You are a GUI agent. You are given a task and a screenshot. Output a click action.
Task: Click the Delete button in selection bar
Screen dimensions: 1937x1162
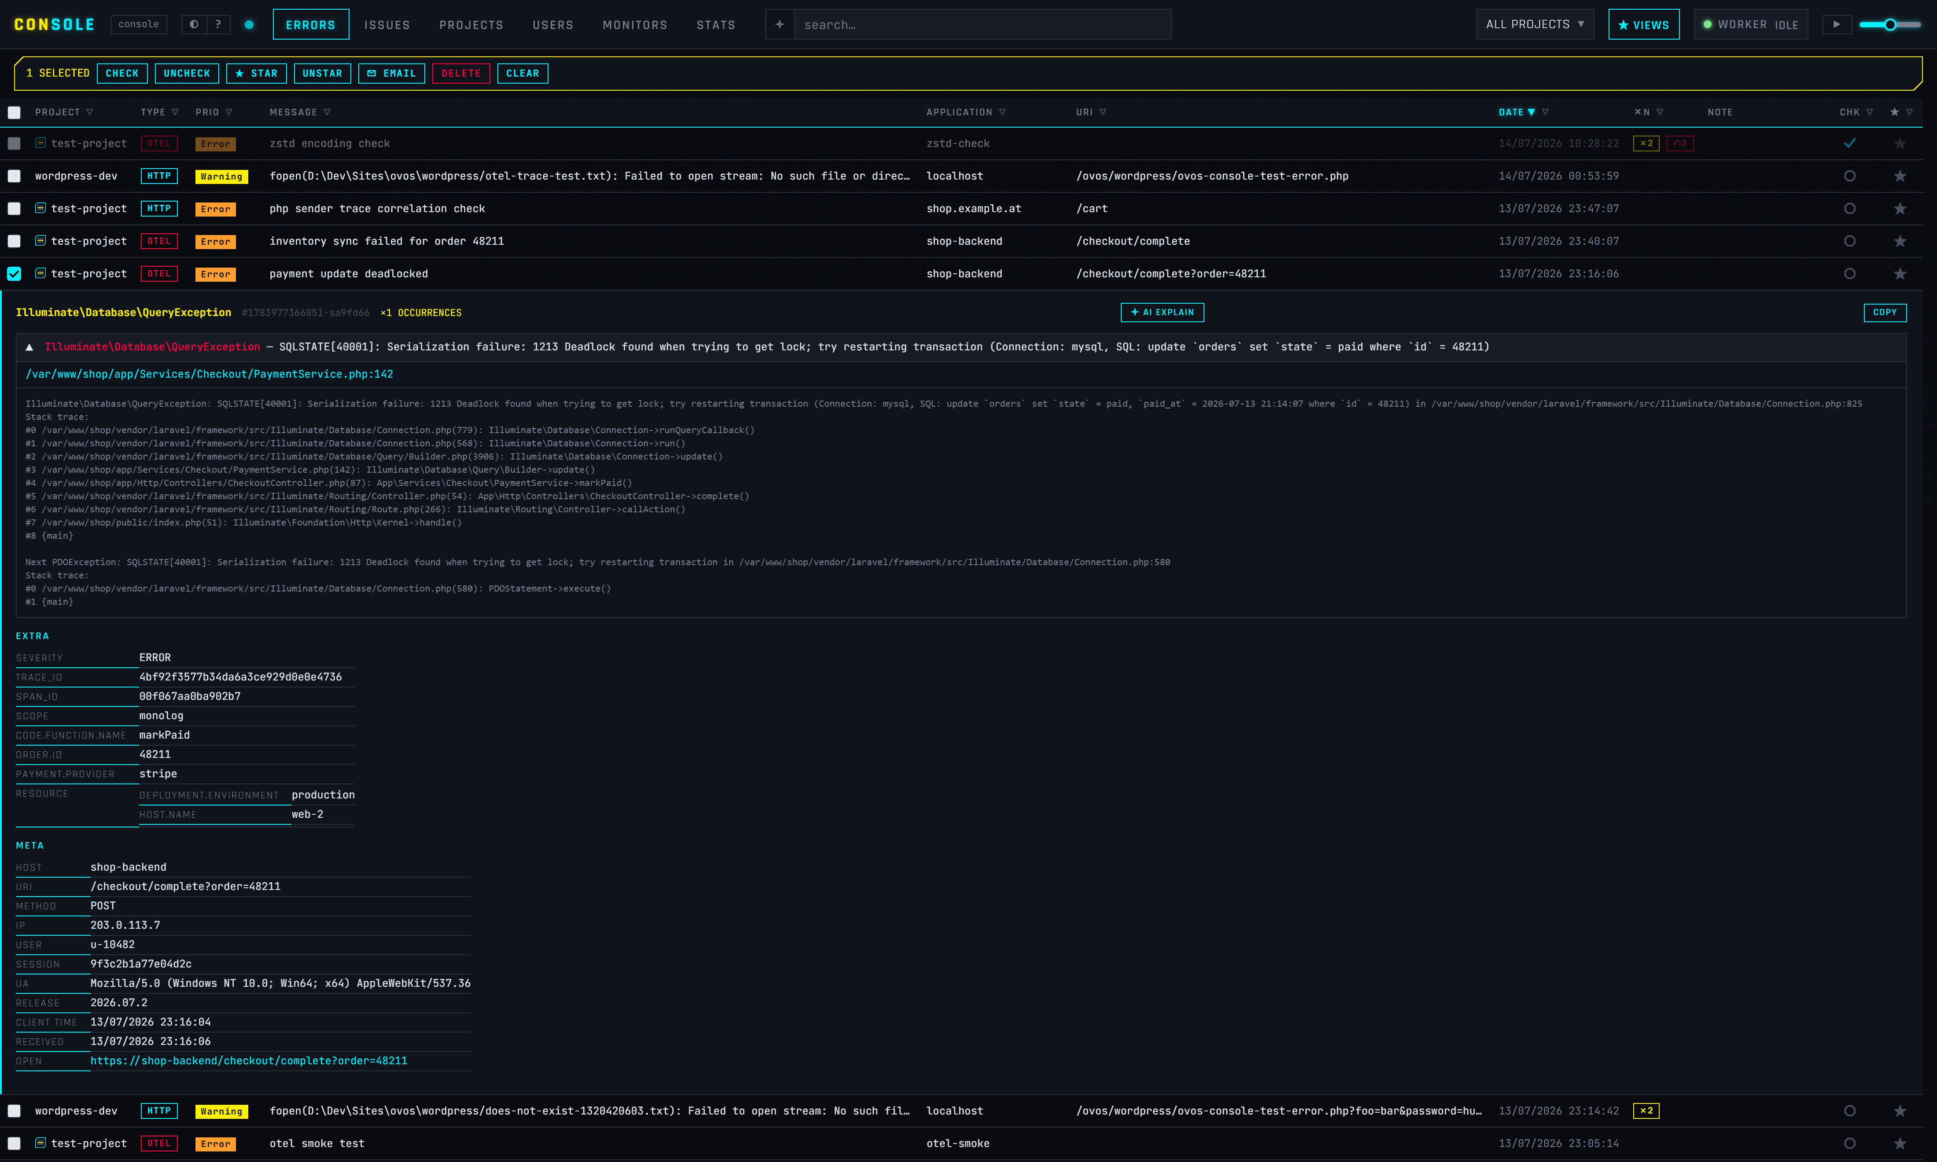tap(461, 74)
